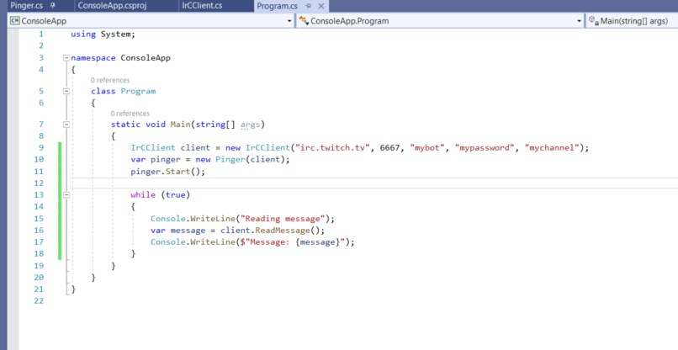
Task: Pin the Pinger.cs tab
Action: (x=53, y=6)
